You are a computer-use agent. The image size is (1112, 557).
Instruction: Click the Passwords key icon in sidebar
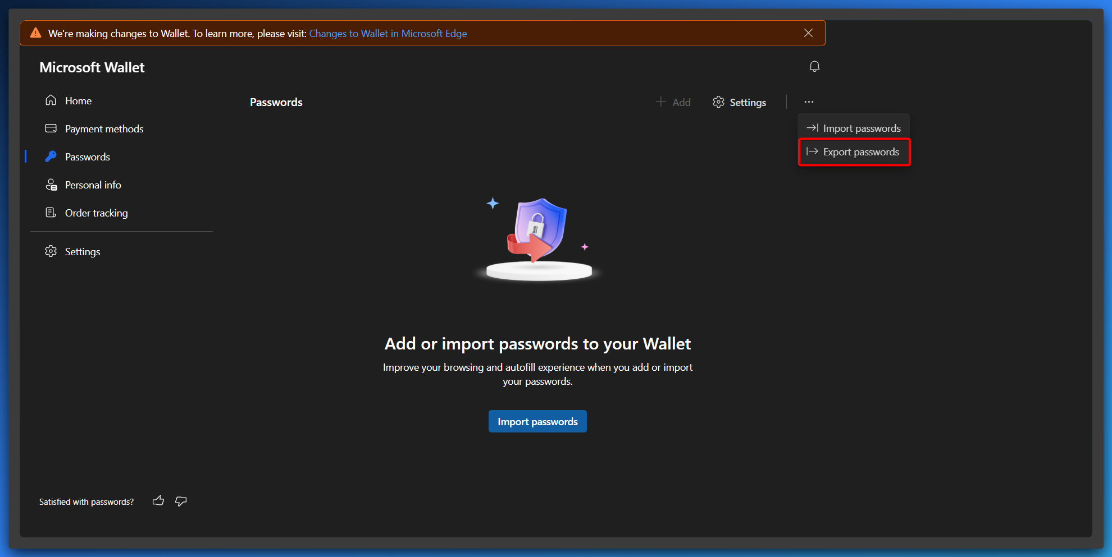tap(51, 156)
